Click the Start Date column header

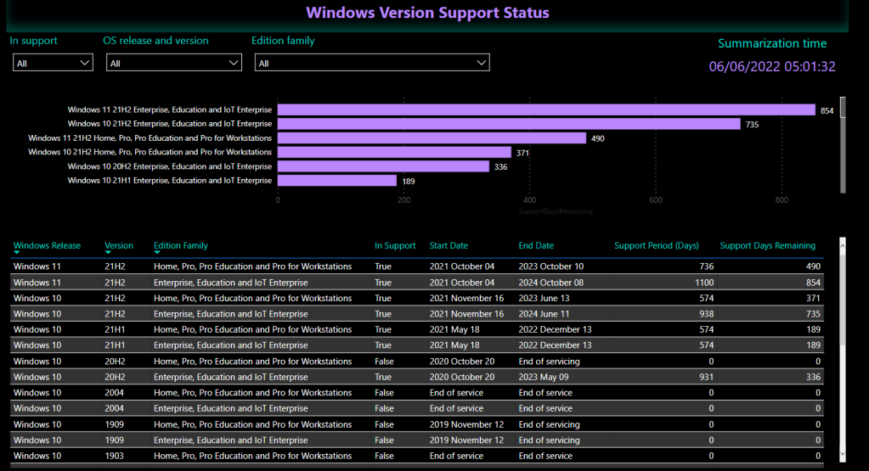click(449, 246)
